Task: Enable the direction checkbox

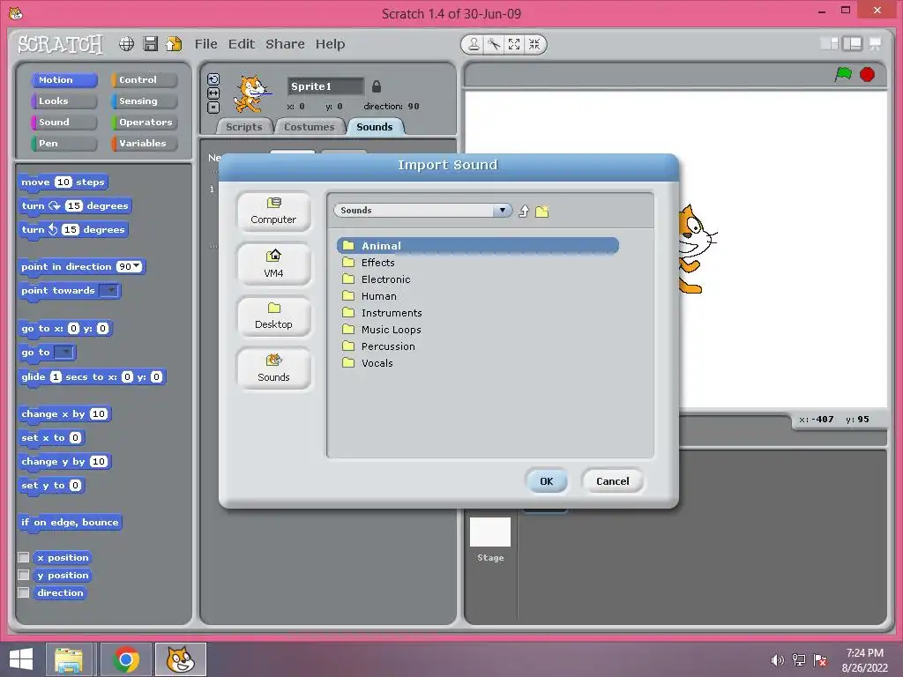Action: 24,592
